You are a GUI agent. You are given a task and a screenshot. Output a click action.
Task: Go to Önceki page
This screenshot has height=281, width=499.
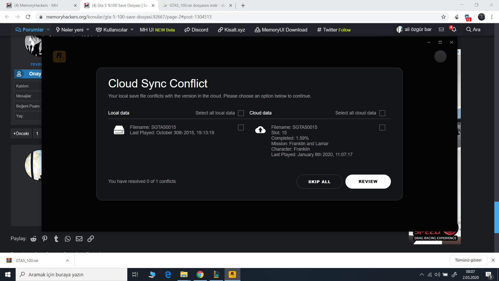click(21, 133)
